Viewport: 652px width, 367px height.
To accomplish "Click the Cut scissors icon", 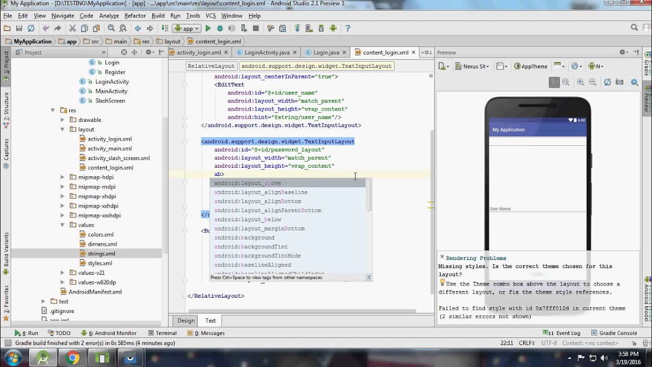I will click(72, 29).
